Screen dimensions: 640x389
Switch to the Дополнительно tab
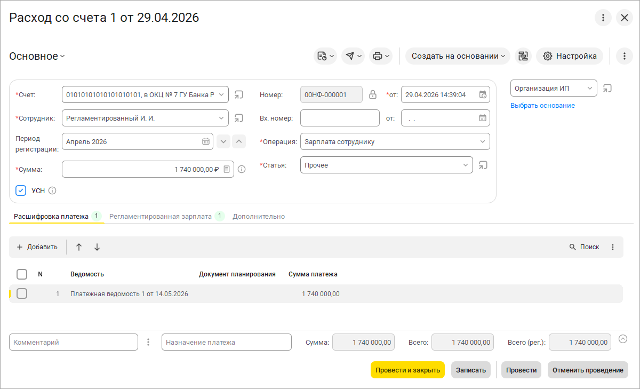(259, 217)
